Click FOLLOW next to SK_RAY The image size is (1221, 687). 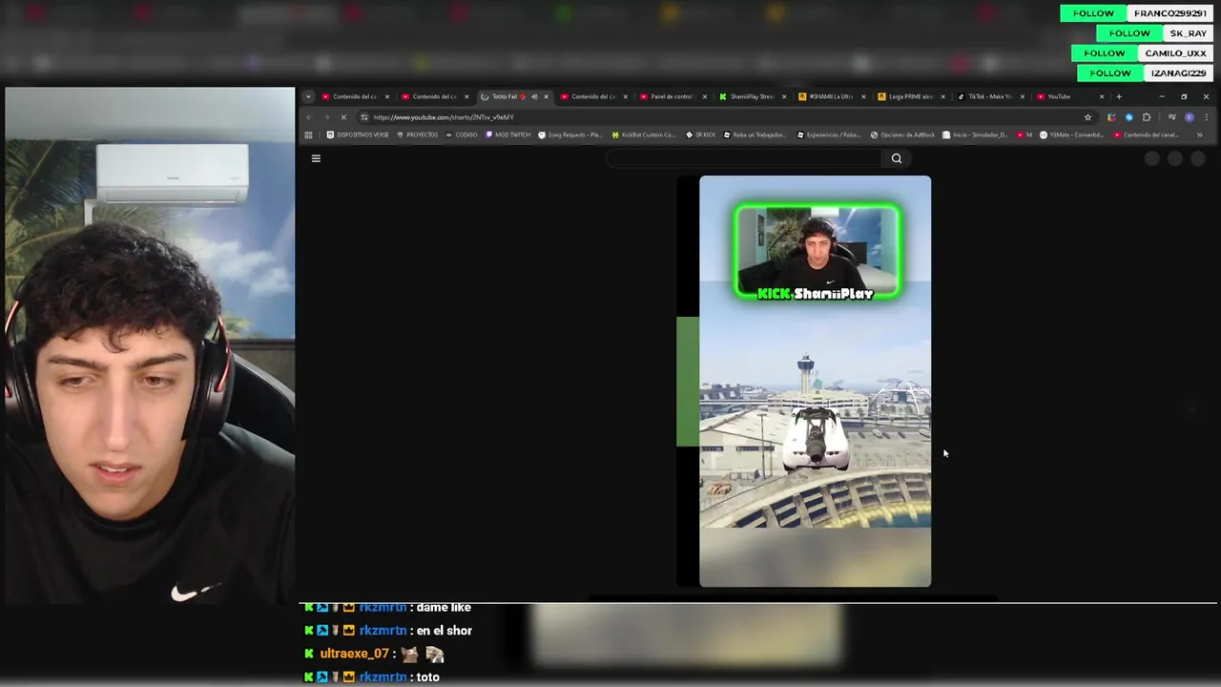coord(1129,33)
